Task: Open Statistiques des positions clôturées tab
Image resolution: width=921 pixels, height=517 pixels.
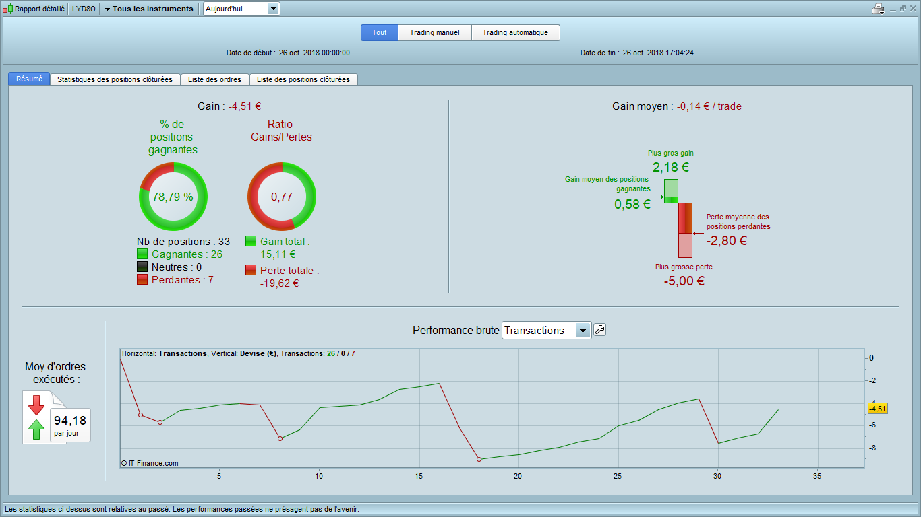Action: (x=115, y=79)
